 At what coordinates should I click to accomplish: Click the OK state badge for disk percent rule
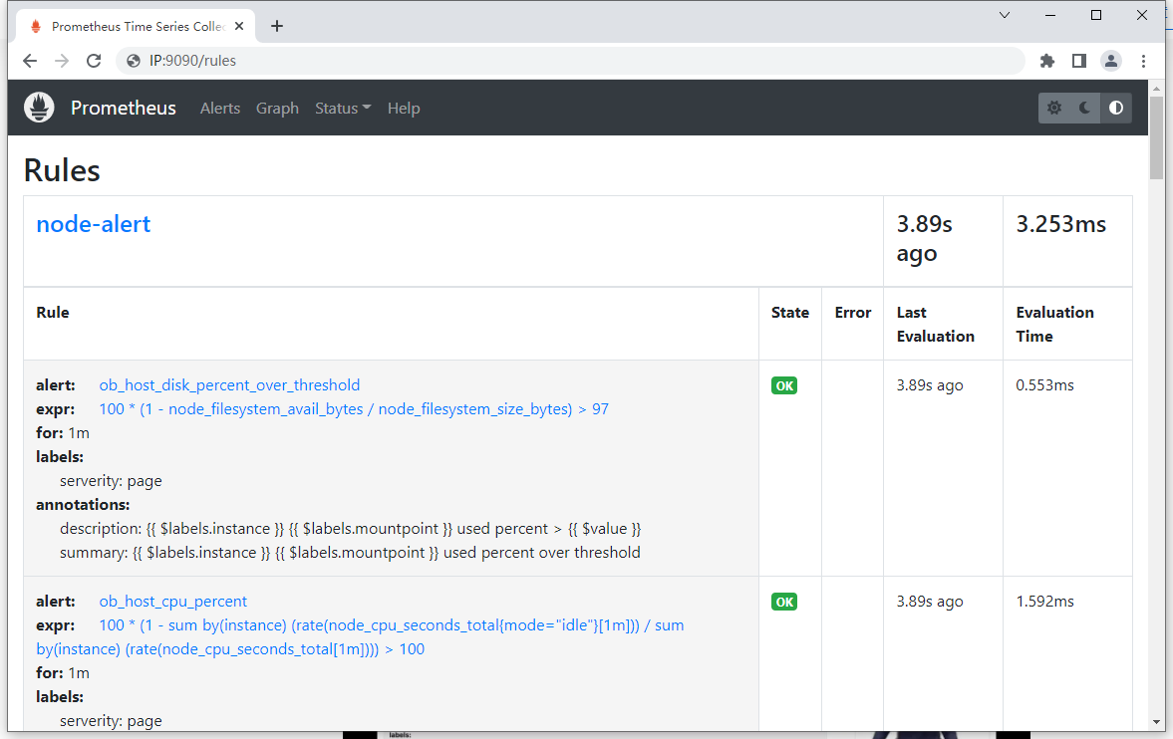coord(784,385)
